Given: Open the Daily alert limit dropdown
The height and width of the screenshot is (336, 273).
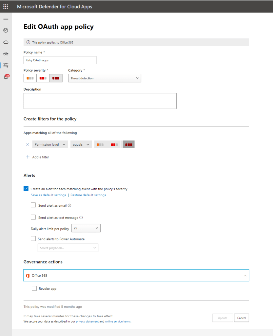Looking at the screenshot, I should (x=86, y=228).
